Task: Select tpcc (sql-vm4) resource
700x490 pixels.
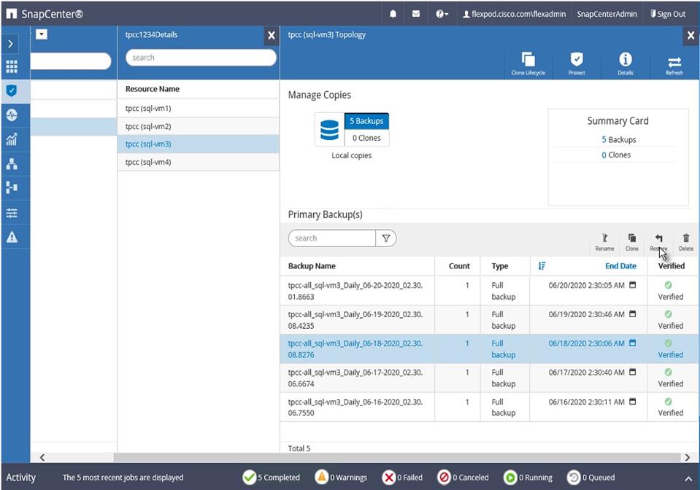Action: tap(199, 163)
